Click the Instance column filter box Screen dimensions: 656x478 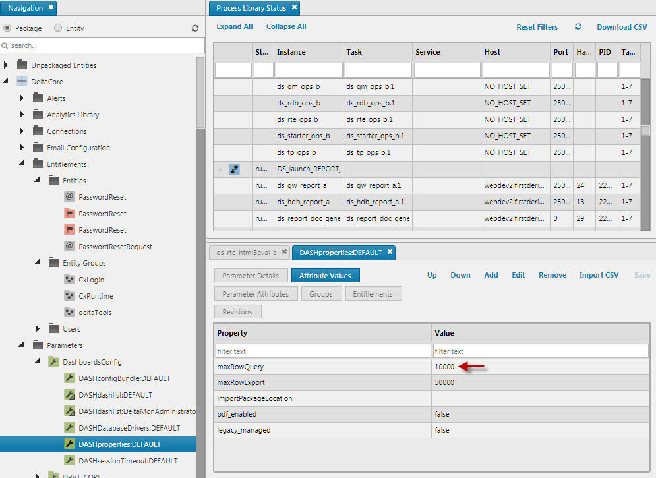coord(309,70)
